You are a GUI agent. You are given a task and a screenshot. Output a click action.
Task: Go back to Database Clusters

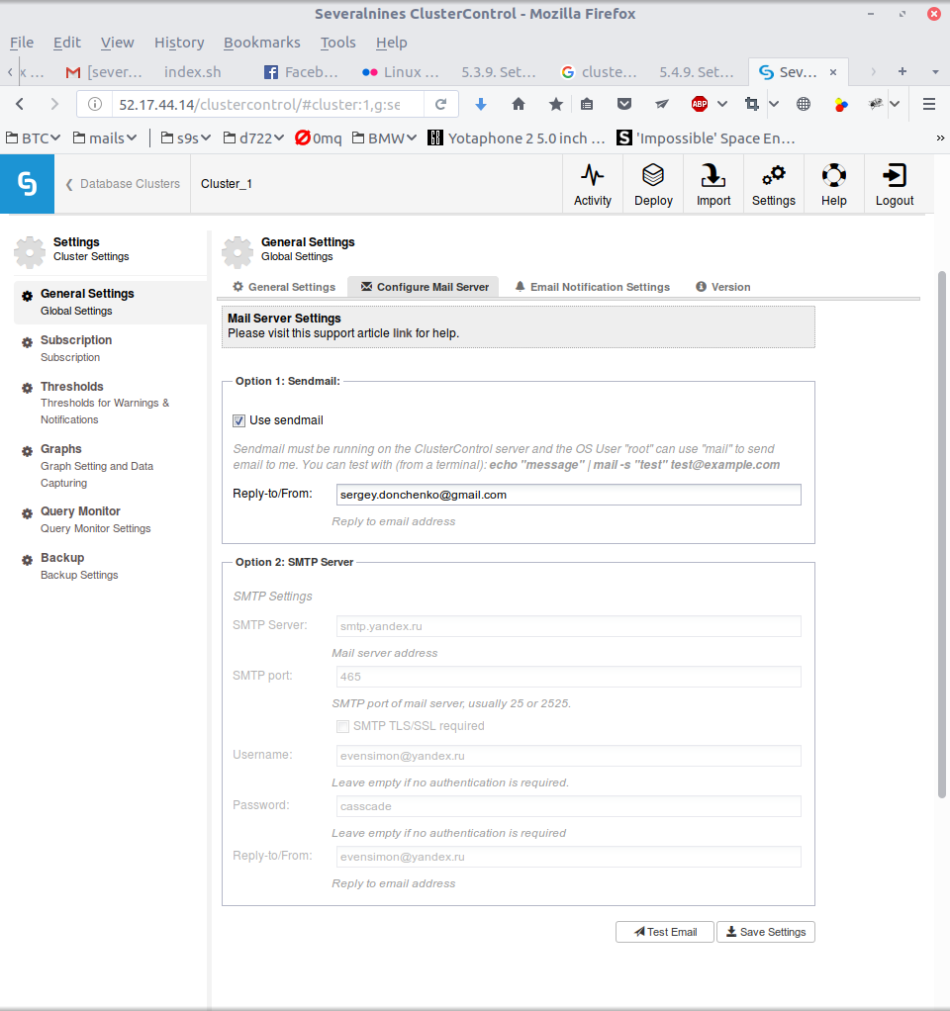(123, 184)
